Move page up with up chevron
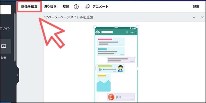Screen dimensions: 206x103 (194, 17)
